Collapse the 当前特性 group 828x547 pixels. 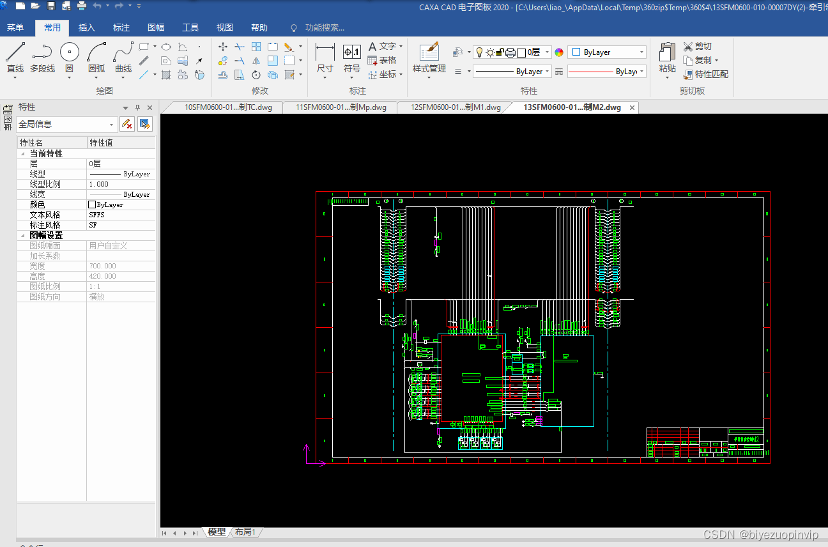tap(23, 154)
